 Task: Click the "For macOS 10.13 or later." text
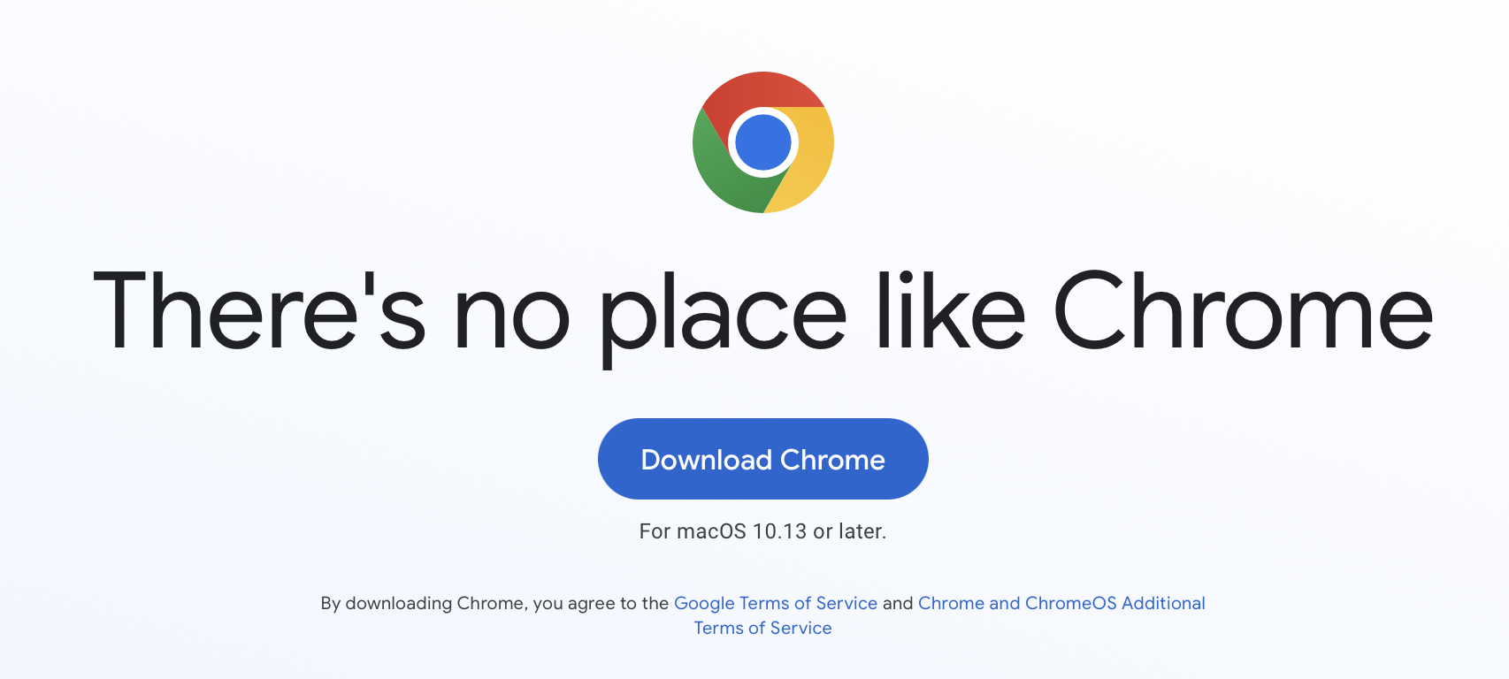click(x=762, y=531)
